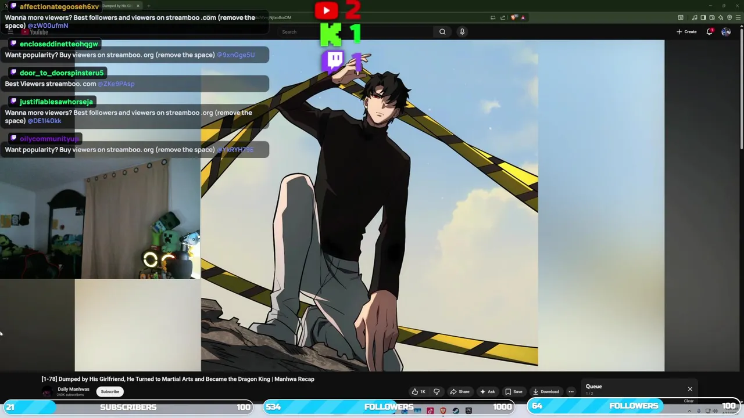Clear the queue
744x418 pixels.
[689, 401]
